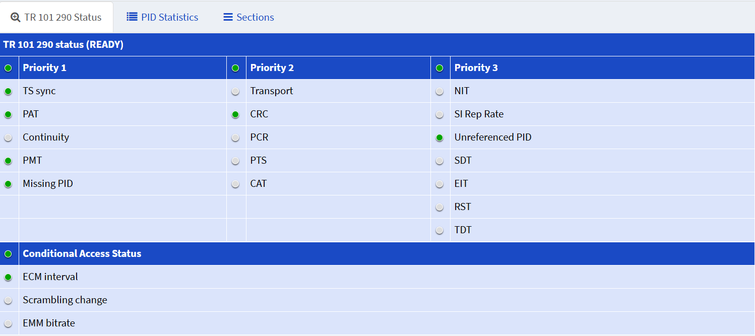Click the Transport row label
Screen dimensions: 755x336
point(272,91)
